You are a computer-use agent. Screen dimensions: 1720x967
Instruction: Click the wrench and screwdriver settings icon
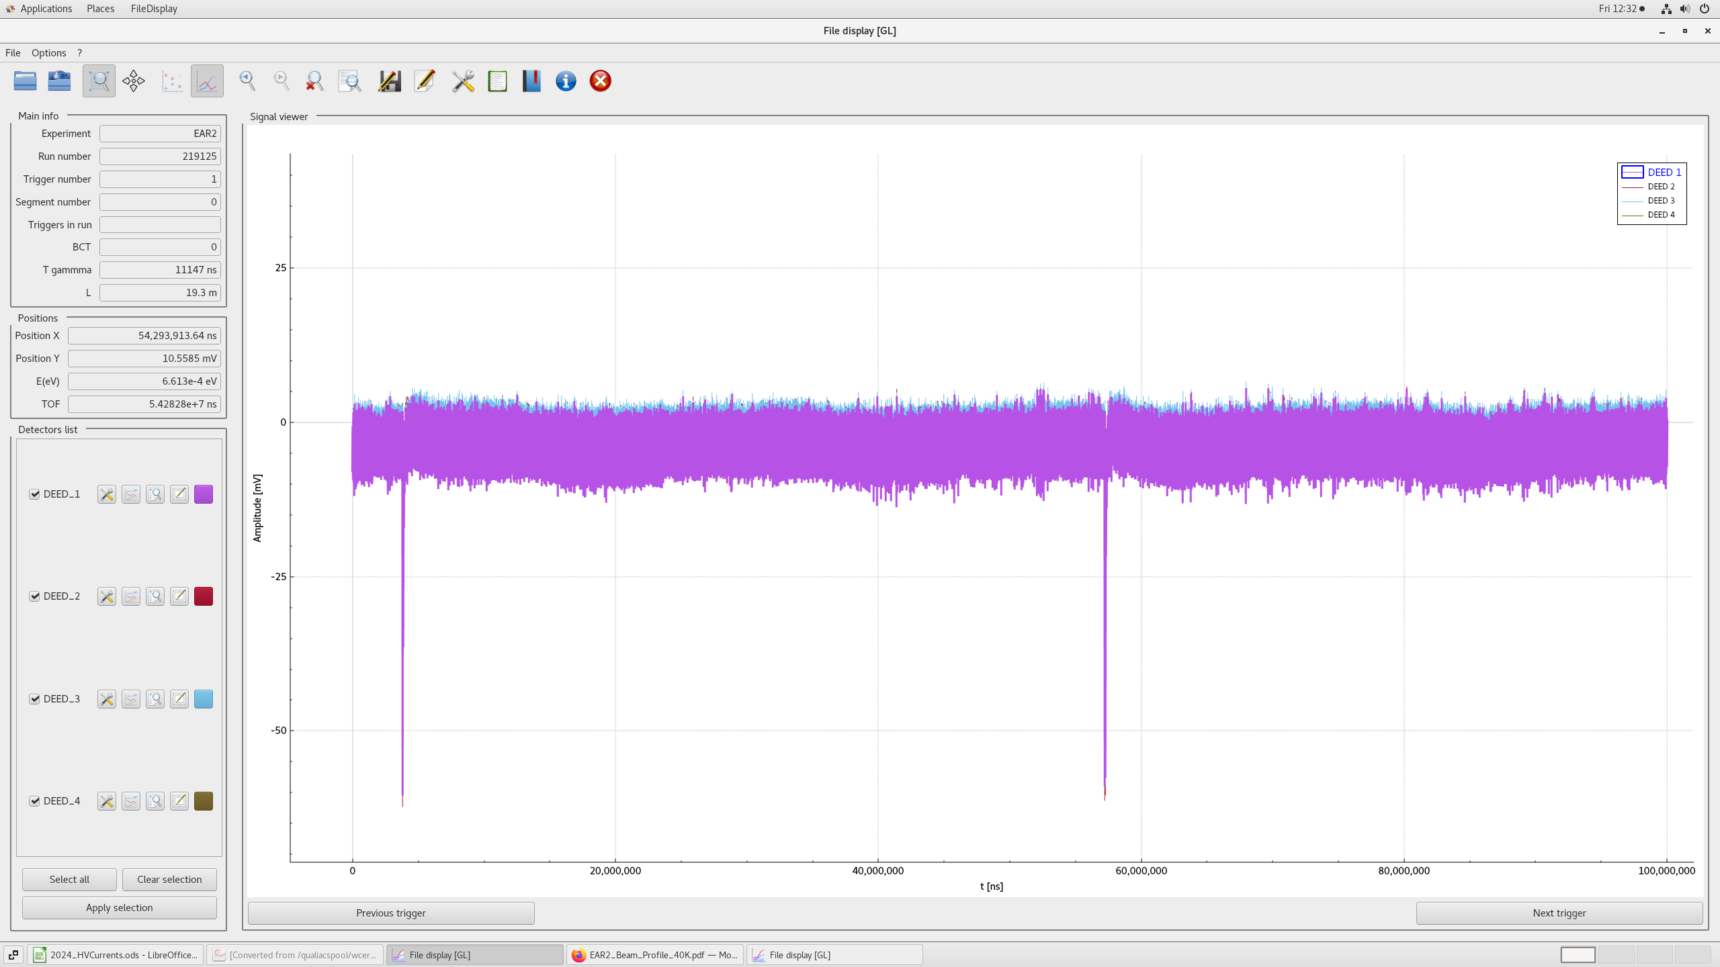(x=463, y=81)
